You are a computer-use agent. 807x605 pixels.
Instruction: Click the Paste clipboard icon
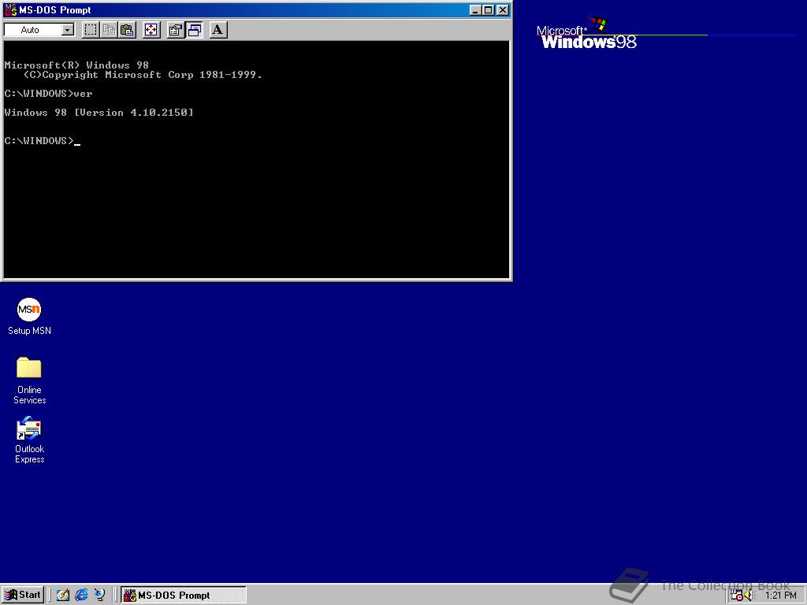tap(127, 30)
